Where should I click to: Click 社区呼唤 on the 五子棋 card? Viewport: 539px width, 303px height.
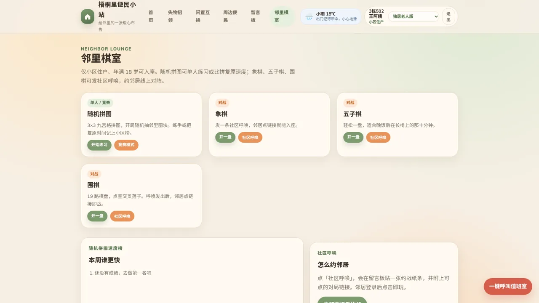pyautogui.click(x=378, y=138)
